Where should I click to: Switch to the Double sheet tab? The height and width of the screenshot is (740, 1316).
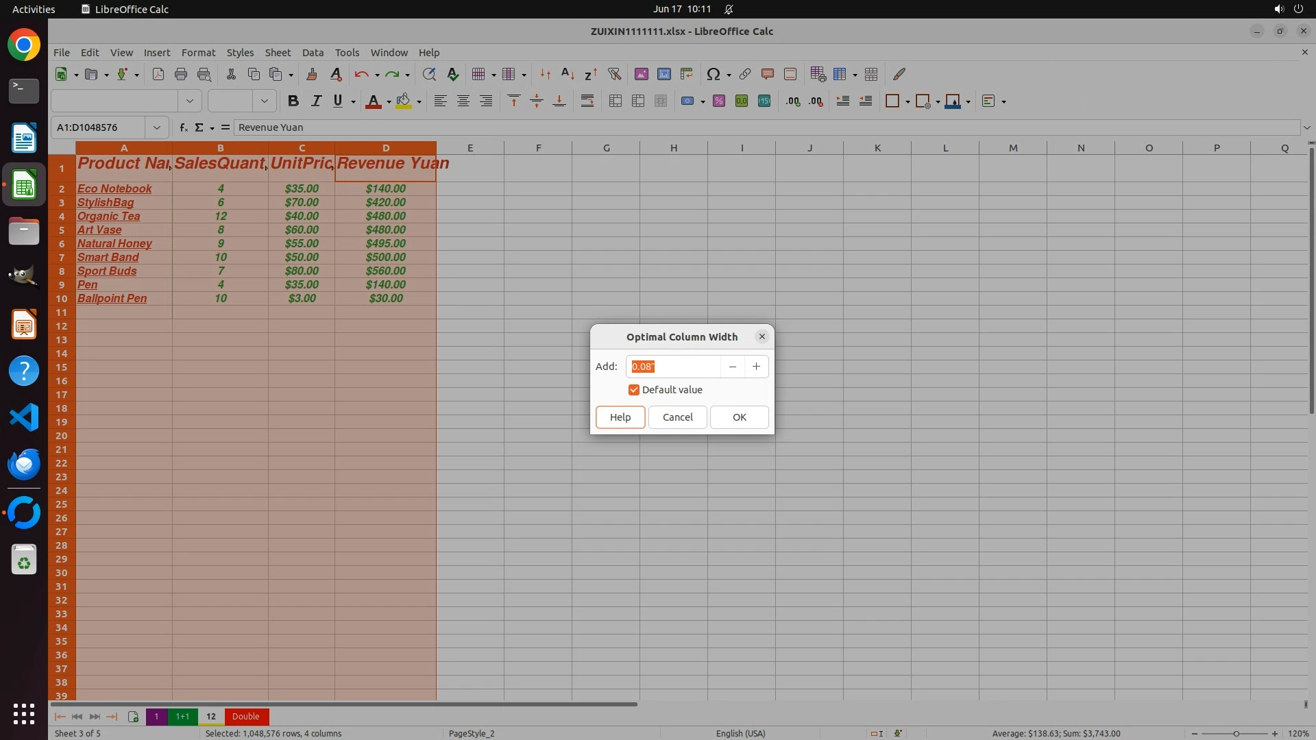click(245, 717)
